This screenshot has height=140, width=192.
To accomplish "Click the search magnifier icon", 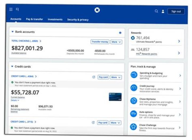I will [x=157, y=11].
